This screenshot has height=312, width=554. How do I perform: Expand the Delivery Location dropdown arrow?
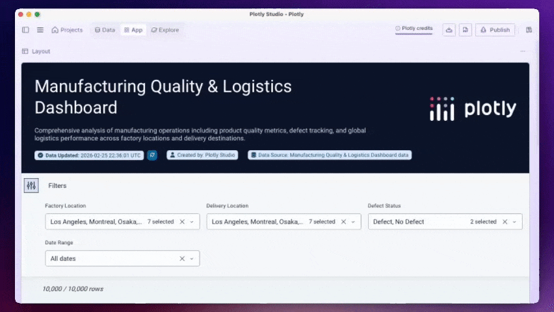(353, 222)
